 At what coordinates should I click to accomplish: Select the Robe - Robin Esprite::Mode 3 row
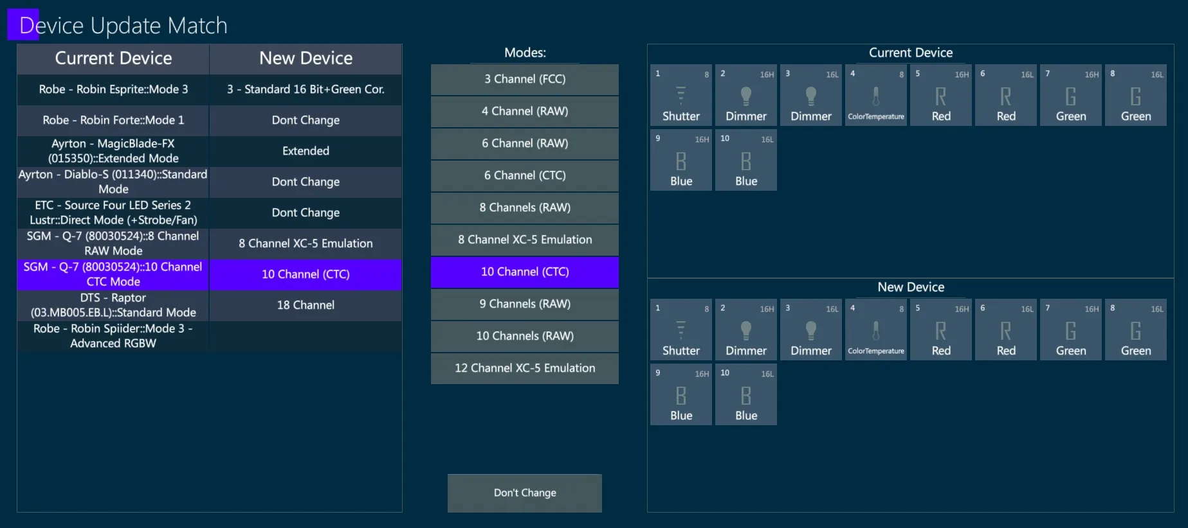(210, 89)
